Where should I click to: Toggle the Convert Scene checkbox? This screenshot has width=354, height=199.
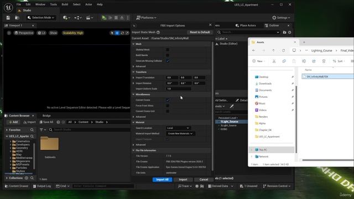[168, 100]
